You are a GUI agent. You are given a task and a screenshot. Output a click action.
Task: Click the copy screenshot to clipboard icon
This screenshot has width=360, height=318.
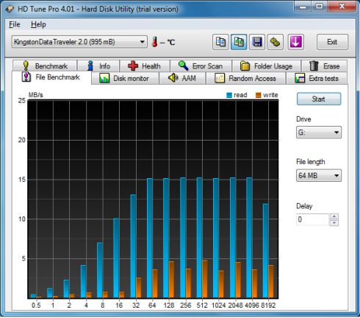pyautogui.click(x=239, y=42)
